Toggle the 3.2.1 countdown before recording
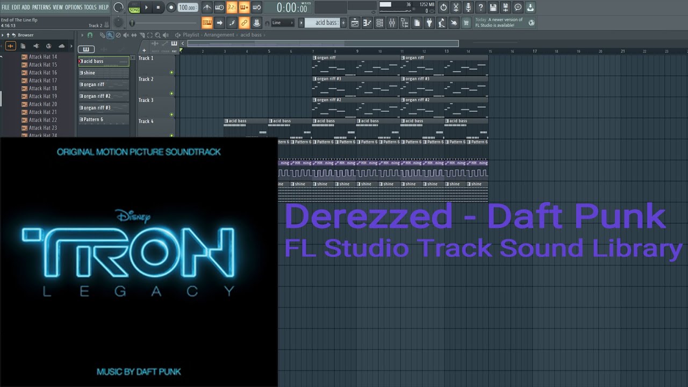Image resolution: width=688 pixels, height=387 pixels. (232, 8)
